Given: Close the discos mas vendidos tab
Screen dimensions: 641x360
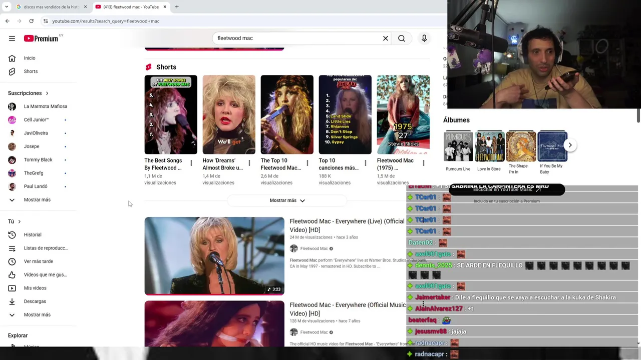Looking at the screenshot, I should pos(85,7).
